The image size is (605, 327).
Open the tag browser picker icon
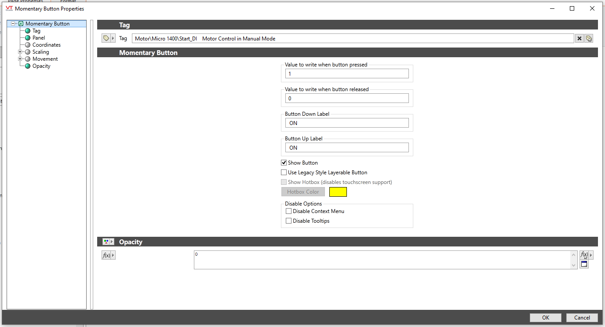click(589, 39)
